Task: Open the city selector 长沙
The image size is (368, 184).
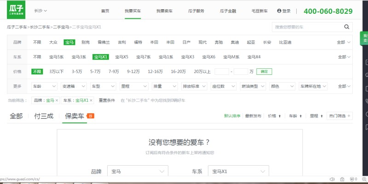Action: point(40,11)
